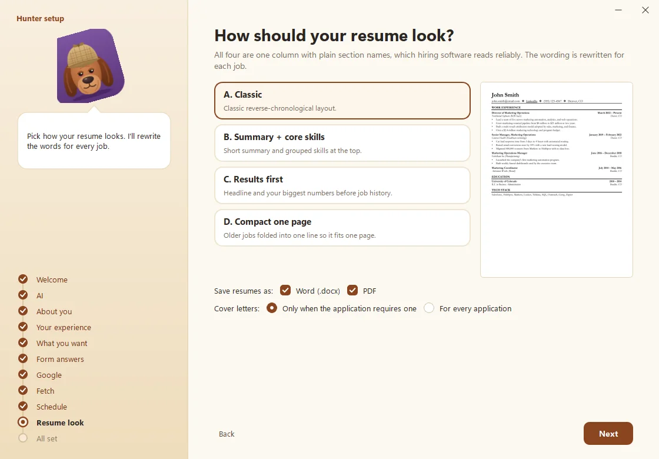The width and height of the screenshot is (659, 459).
Task: Open the Google step label
Action: (x=49, y=375)
